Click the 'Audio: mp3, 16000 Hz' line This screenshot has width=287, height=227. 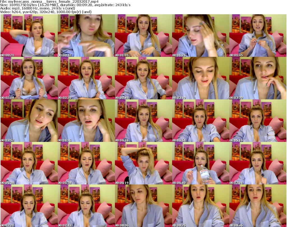tap(38, 8)
